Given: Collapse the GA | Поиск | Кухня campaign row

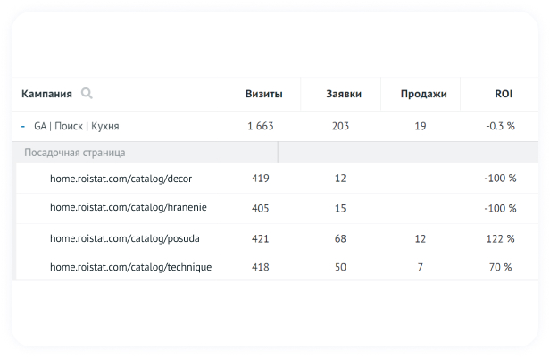Looking at the screenshot, I should (x=23, y=126).
